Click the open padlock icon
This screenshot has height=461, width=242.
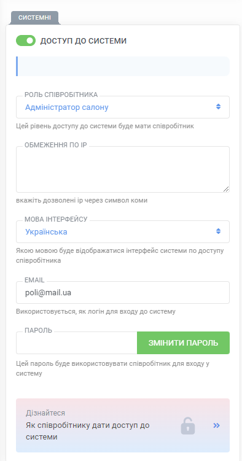click(188, 426)
